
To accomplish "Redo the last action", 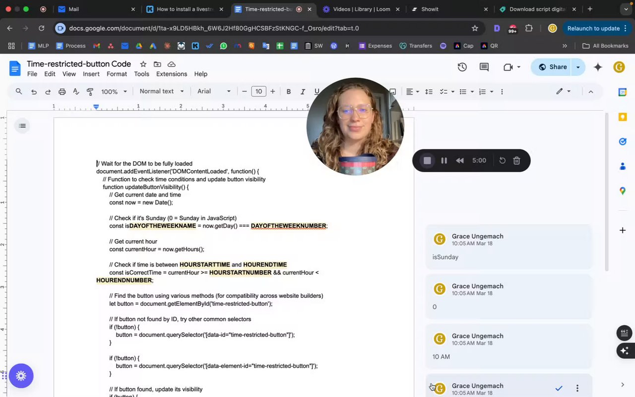I will (x=48, y=91).
